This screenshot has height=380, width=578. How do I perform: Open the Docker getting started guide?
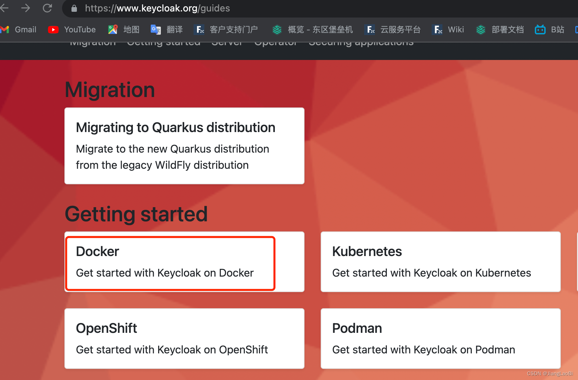[170, 263]
